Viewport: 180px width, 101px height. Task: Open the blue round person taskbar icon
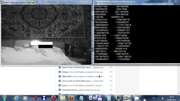(44, 98)
